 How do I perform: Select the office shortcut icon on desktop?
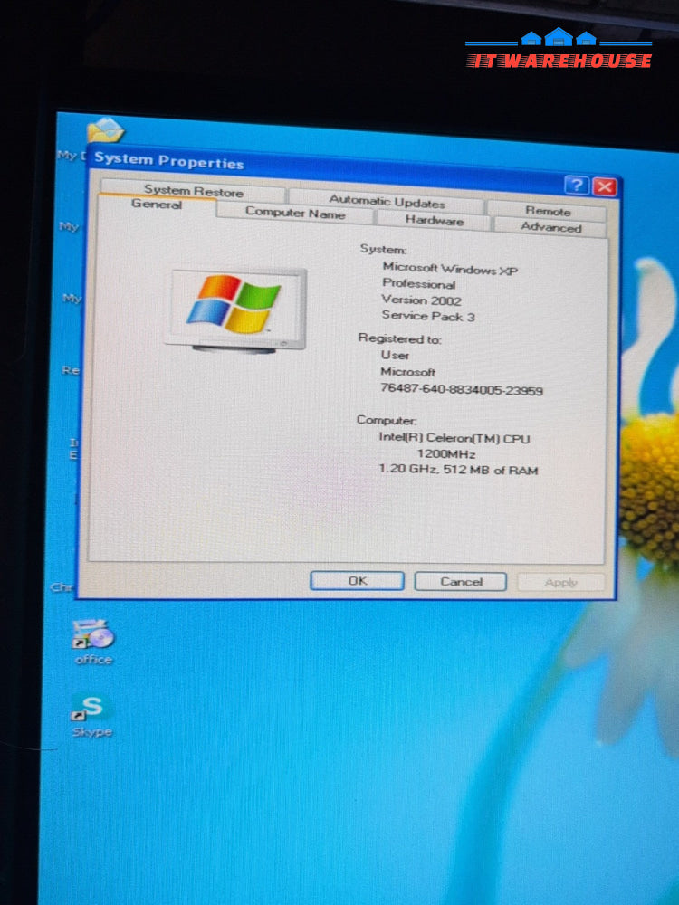click(93, 642)
